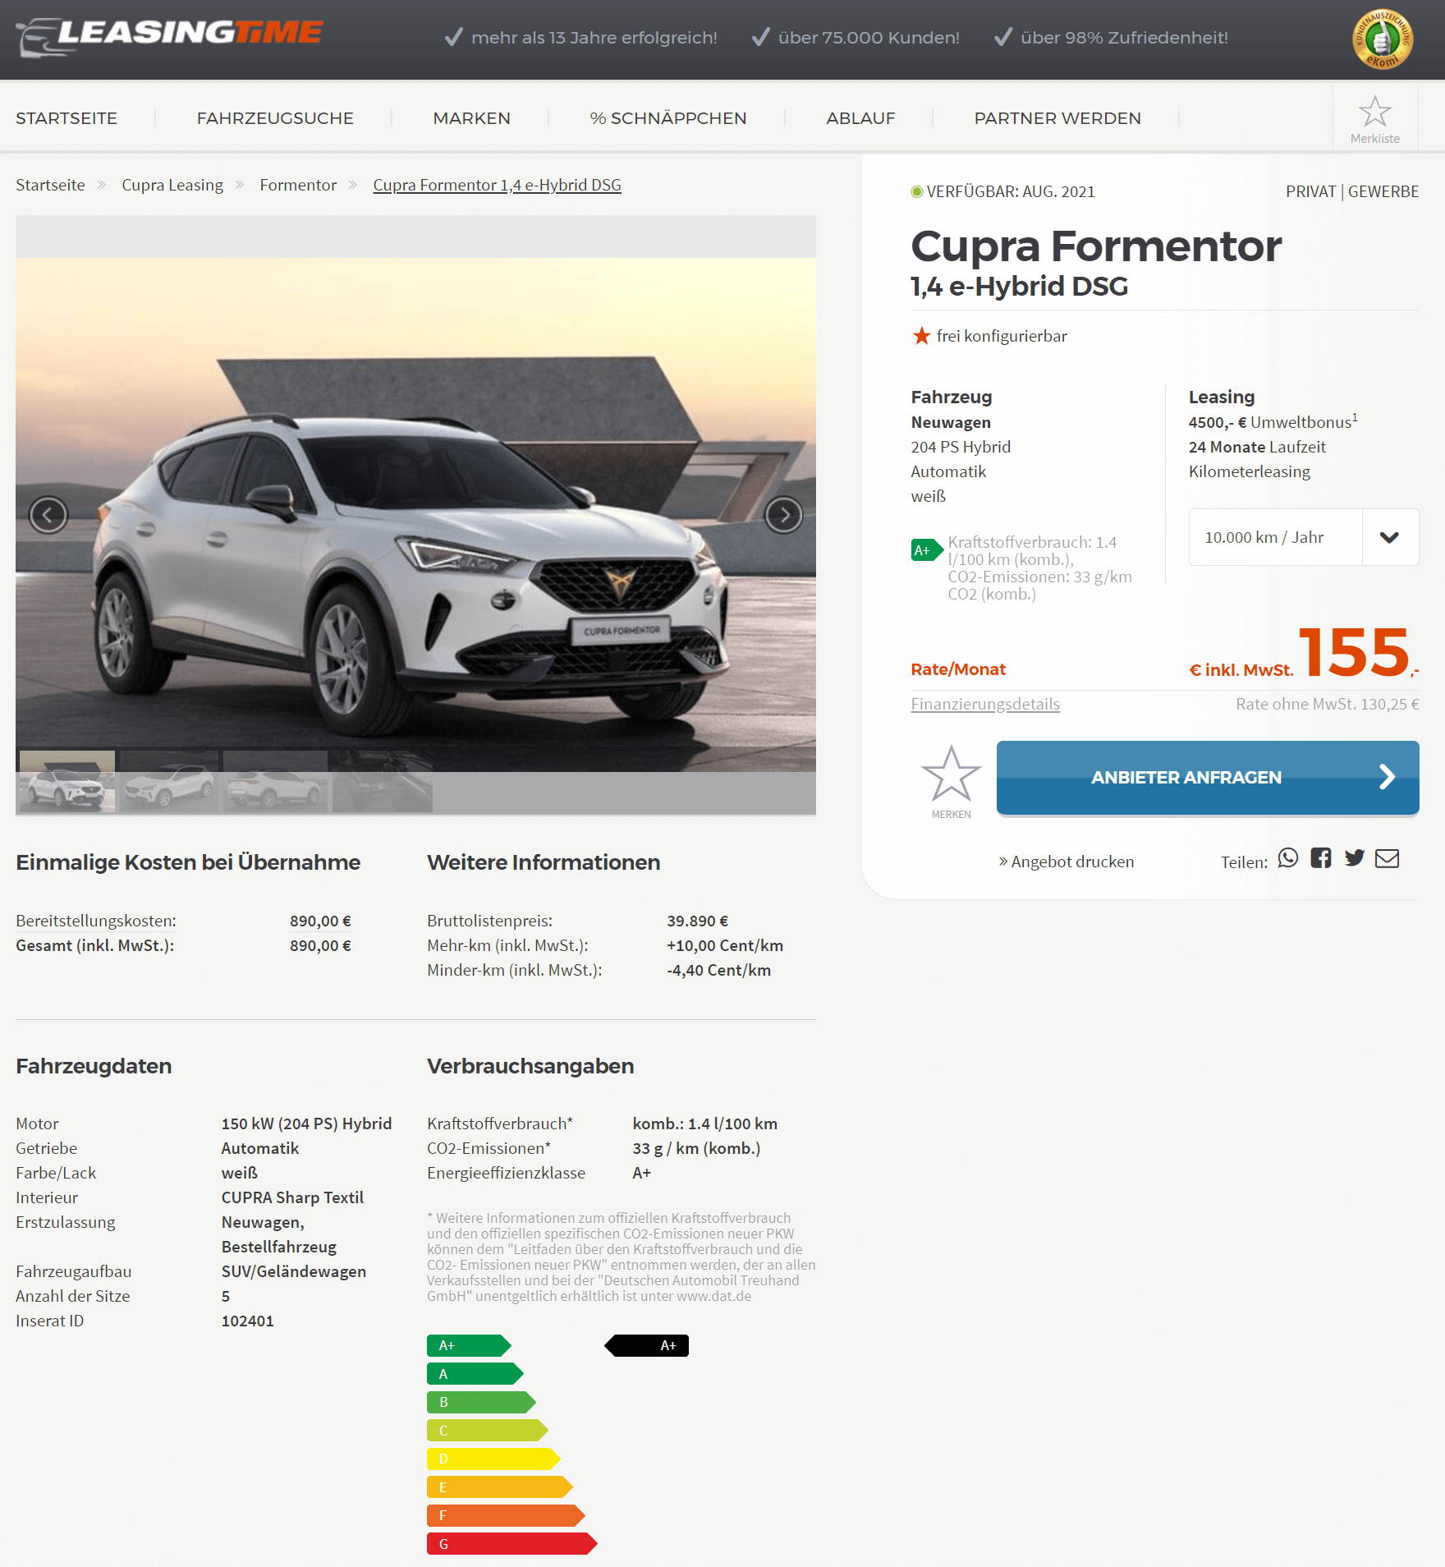The height and width of the screenshot is (1567, 1445).
Task: Click red G energy class bar
Action: (512, 1544)
